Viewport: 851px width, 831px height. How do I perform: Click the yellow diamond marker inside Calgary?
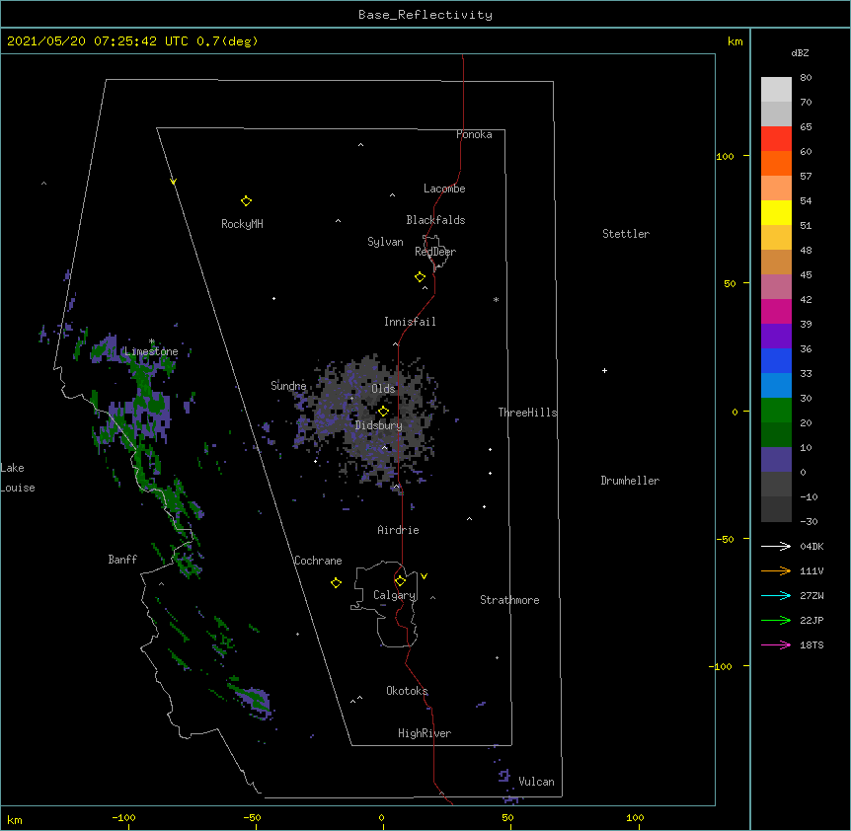point(400,581)
